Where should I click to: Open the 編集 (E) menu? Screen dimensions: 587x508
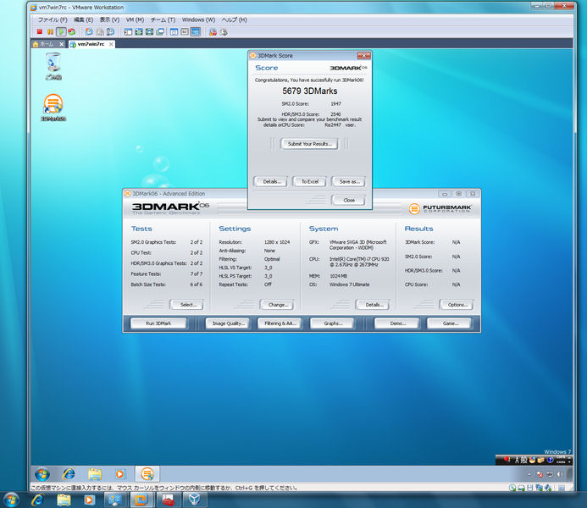(x=83, y=19)
